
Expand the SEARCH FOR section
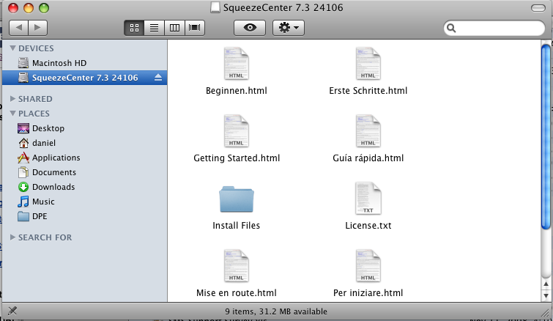pos(12,237)
